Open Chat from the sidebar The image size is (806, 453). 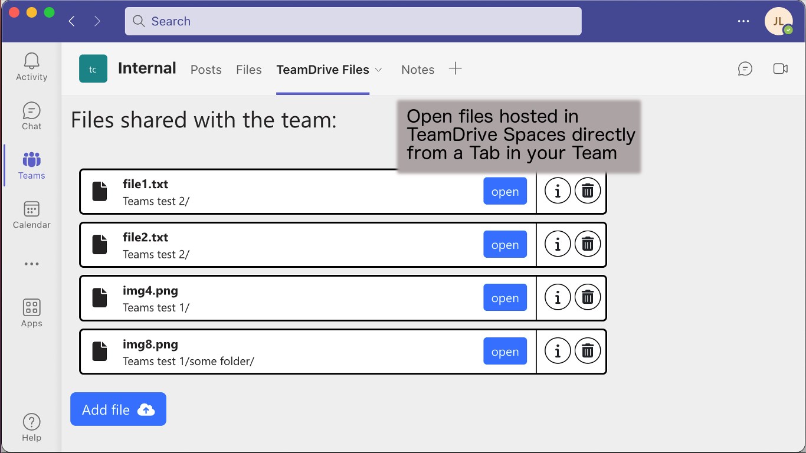click(31, 116)
